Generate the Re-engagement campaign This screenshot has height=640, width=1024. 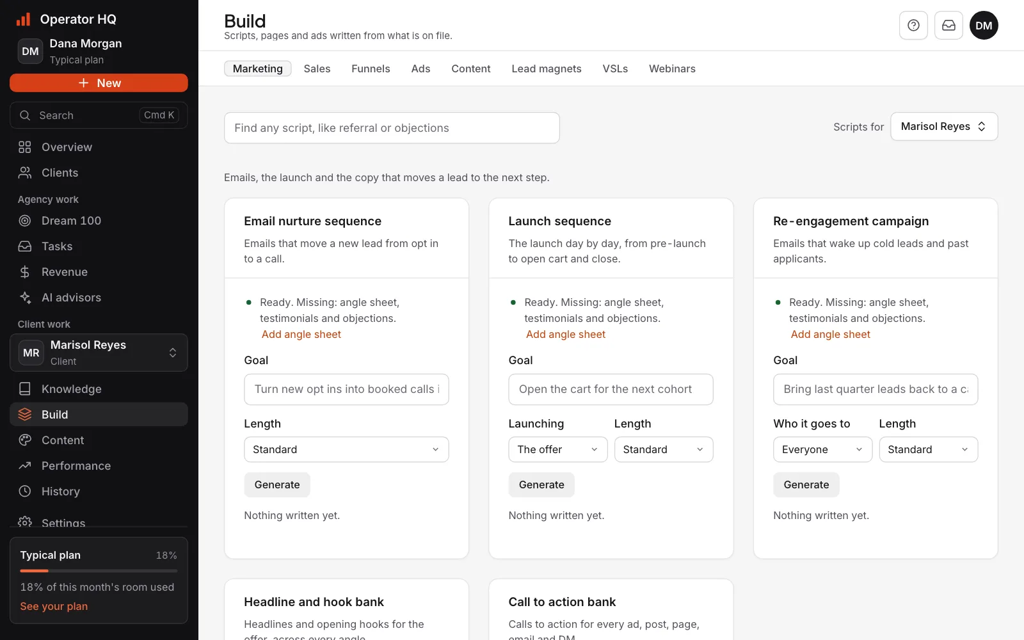[x=806, y=484]
